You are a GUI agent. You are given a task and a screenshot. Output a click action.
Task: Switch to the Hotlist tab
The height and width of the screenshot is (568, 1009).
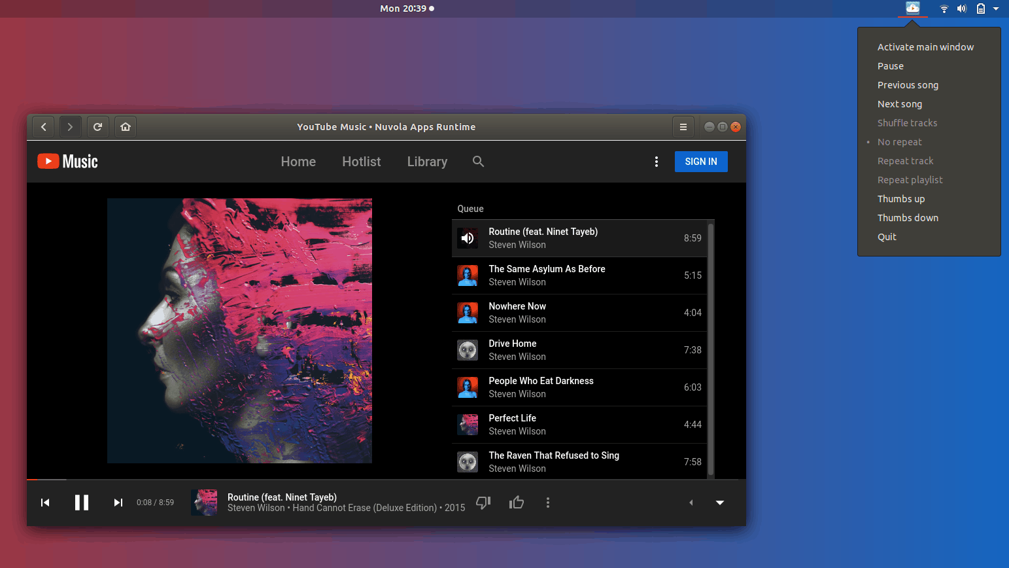click(x=361, y=162)
